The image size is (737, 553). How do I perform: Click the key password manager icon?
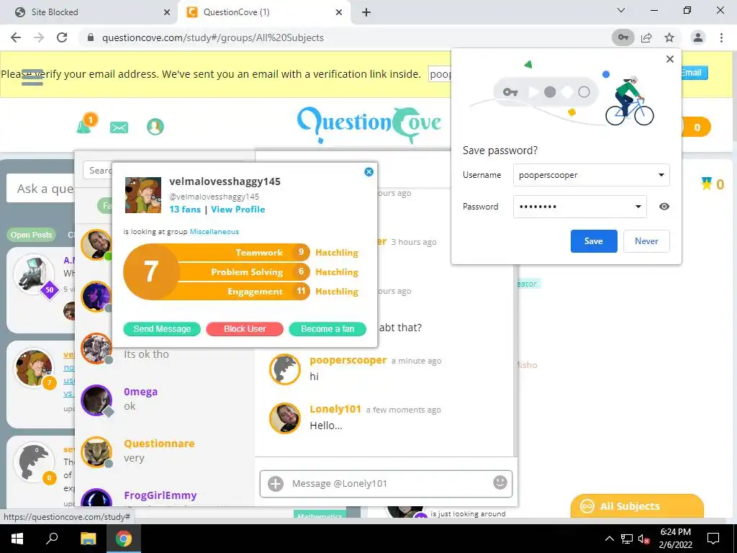tap(623, 37)
